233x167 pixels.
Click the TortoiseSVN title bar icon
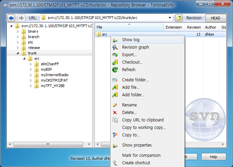[5, 5]
